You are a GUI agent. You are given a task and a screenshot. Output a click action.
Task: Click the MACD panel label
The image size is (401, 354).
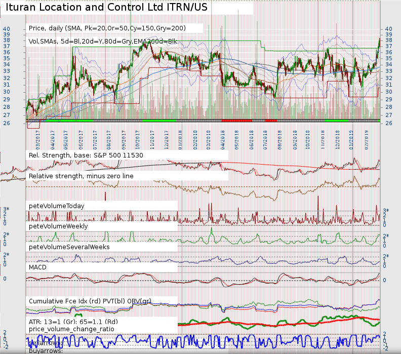[37, 267]
